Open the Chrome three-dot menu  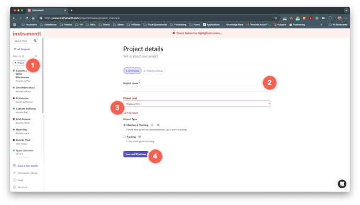(346, 18)
